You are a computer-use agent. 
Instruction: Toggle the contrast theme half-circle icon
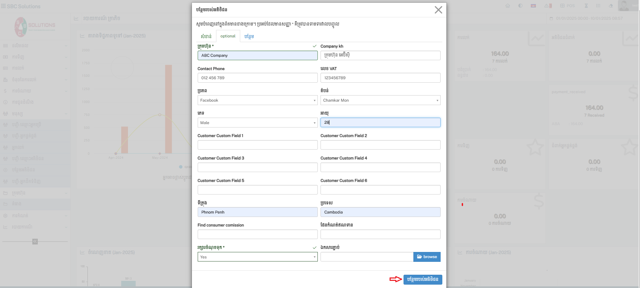[520, 6]
